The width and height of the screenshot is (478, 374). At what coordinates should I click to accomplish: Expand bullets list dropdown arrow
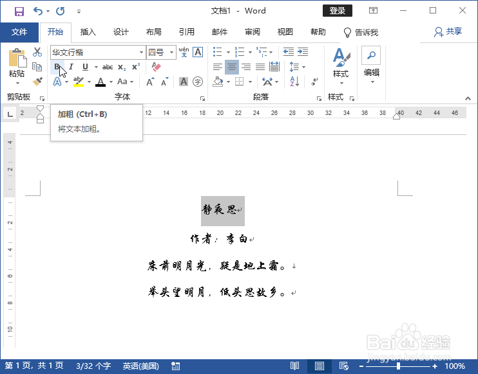pos(228,52)
